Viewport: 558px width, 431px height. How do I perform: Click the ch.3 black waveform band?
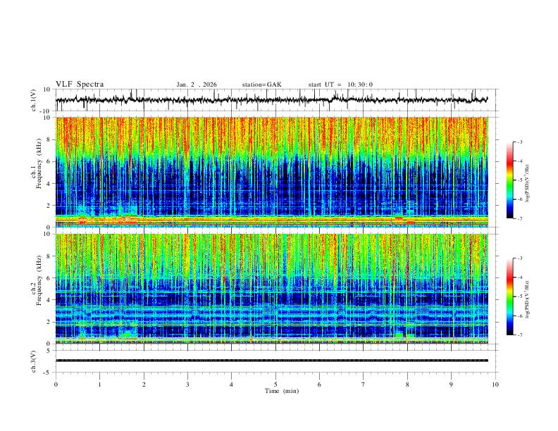[272, 361]
